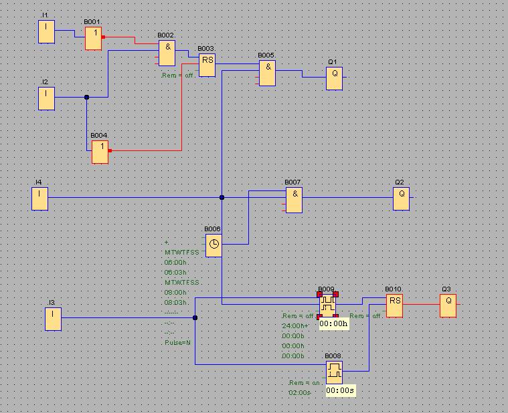Select pulse relay block B008

click(335, 373)
